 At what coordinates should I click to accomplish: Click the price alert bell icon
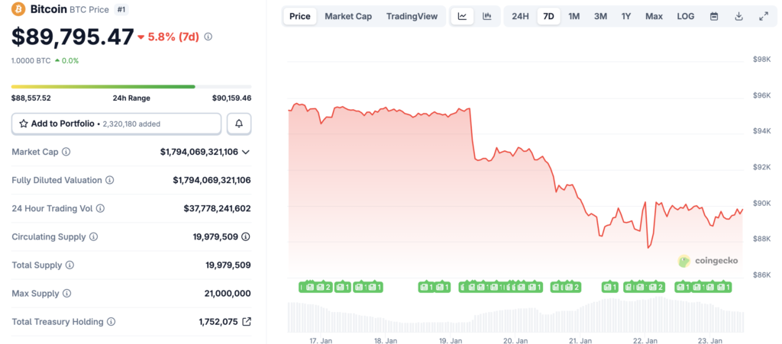tap(239, 124)
